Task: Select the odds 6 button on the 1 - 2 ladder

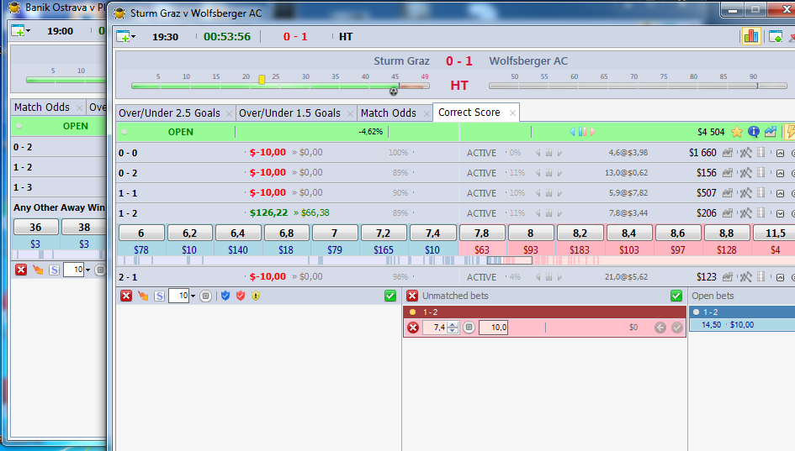Action: point(141,233)
